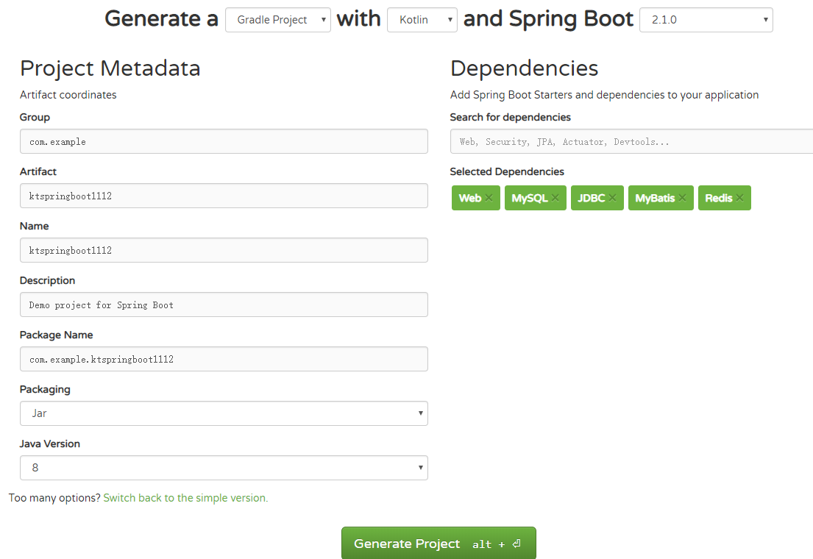
Task: Click the Artifact coordinates text
Action: pos(68,95)
